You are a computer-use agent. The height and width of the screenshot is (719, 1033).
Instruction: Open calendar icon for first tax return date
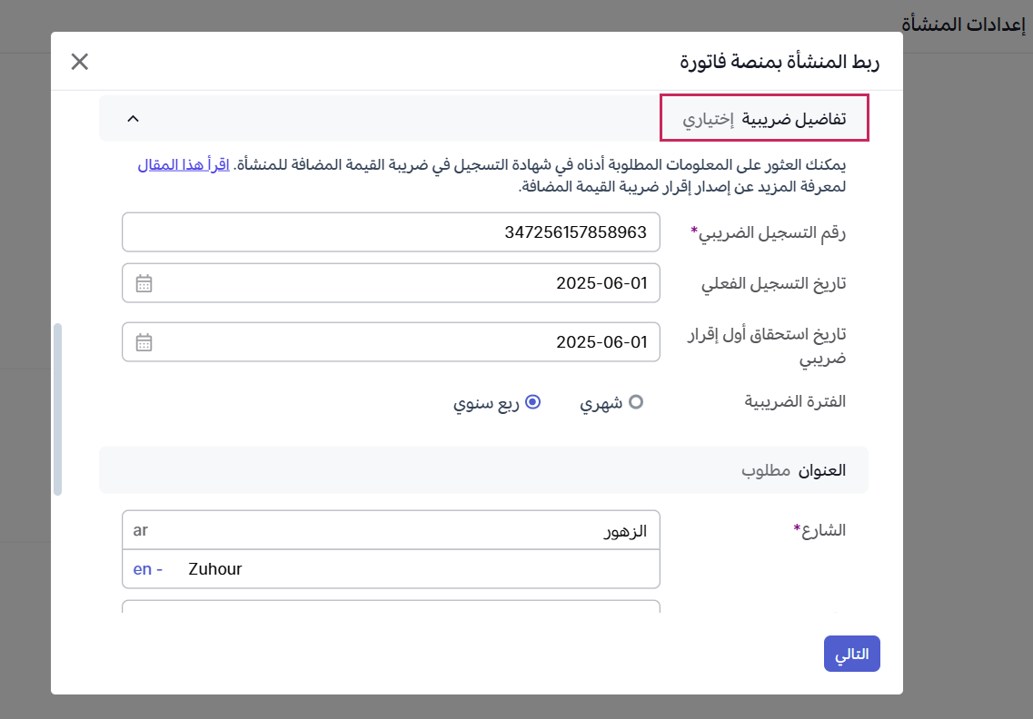144,342
